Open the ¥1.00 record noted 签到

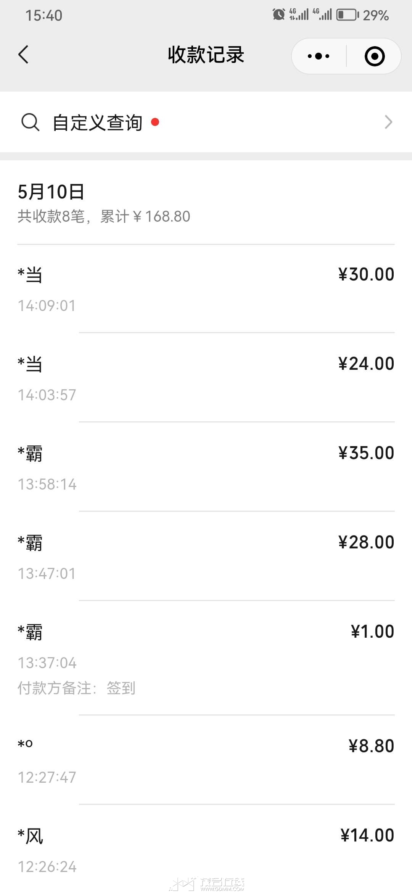206,658
